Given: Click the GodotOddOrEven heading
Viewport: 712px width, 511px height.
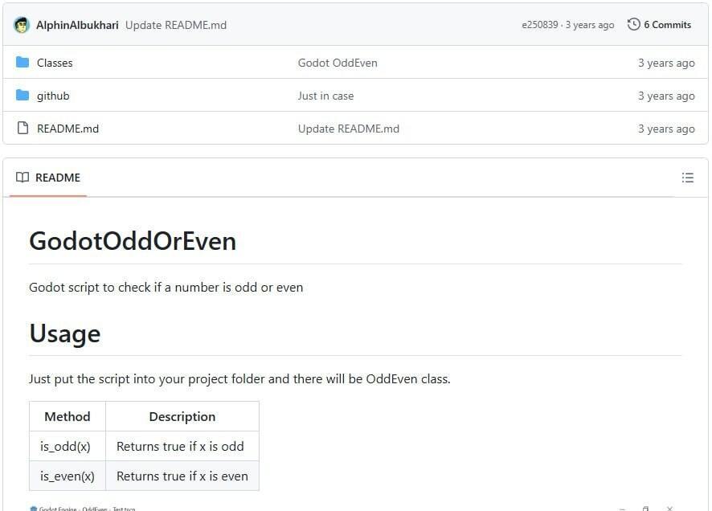Looking at the screenshot, I should point(133,241).
